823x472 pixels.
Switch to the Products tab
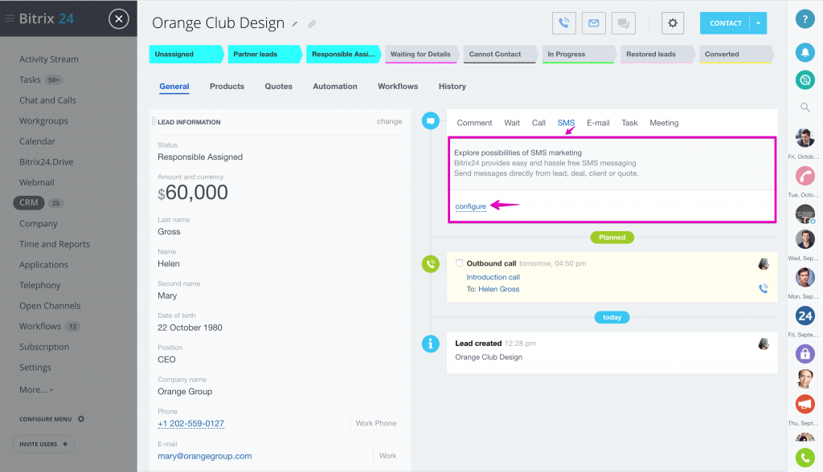[x=227, y=87]
